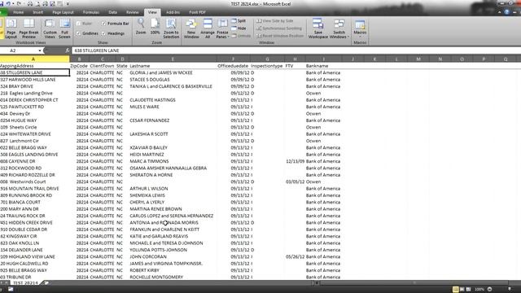Select Page Break Preview in status bar

tap(468, 290)
